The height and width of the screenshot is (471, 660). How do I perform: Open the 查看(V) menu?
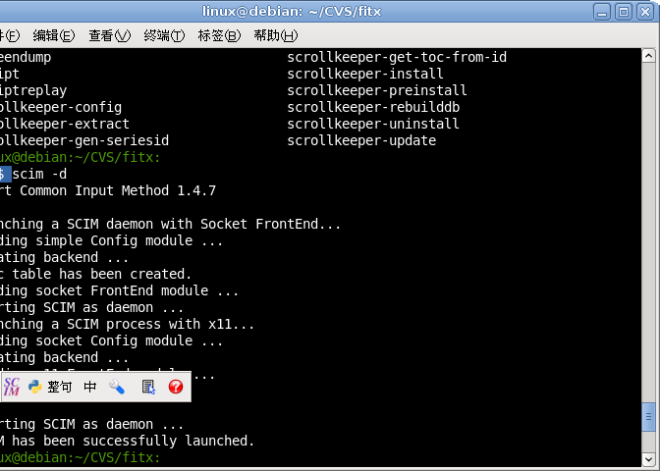pos(109,35)
